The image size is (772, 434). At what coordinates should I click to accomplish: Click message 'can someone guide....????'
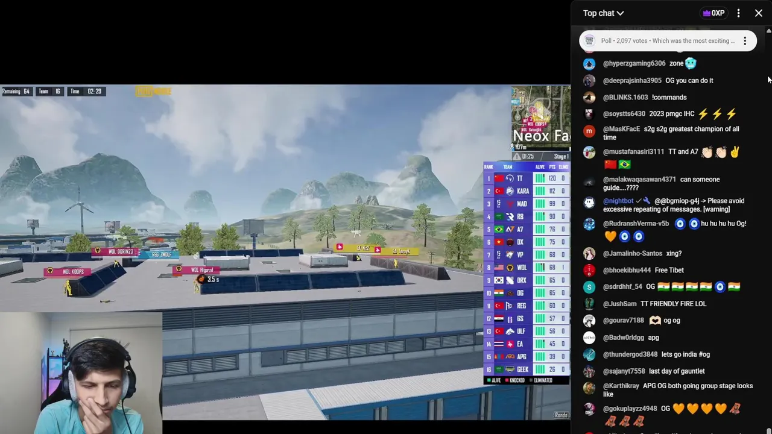[x=661, y=183]
